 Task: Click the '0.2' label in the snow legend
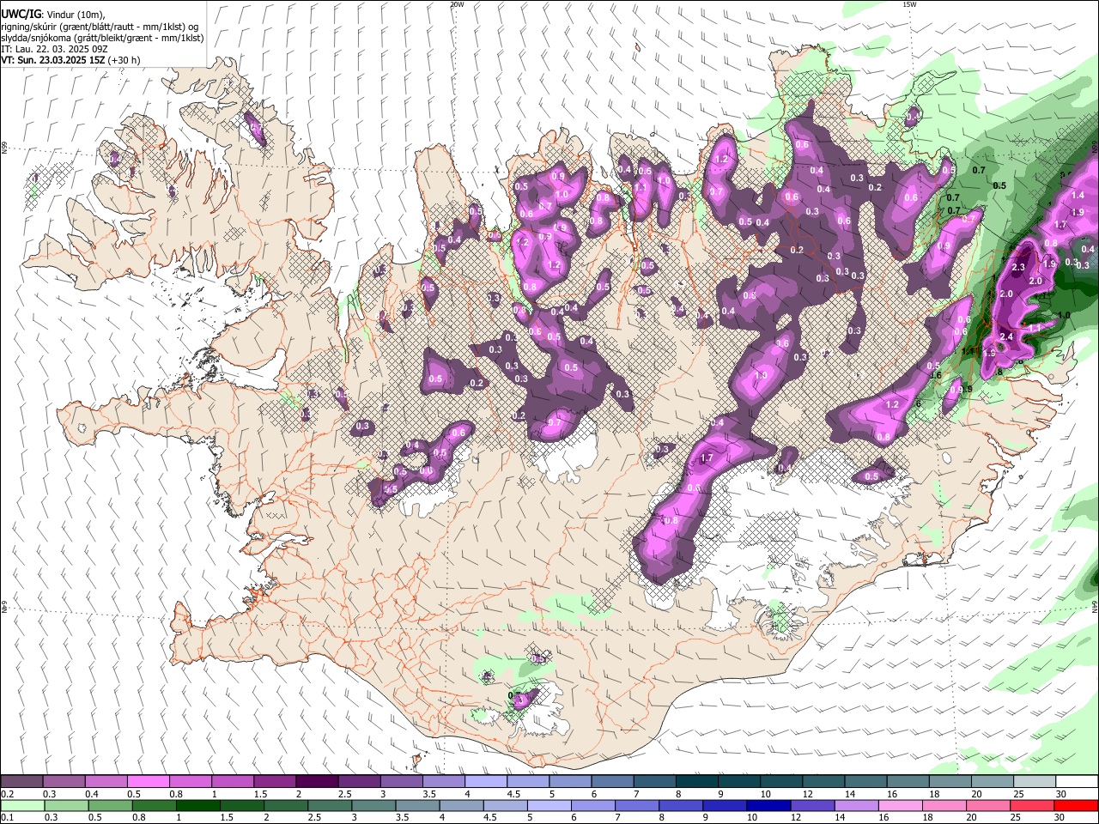click(x=7, y=794)
